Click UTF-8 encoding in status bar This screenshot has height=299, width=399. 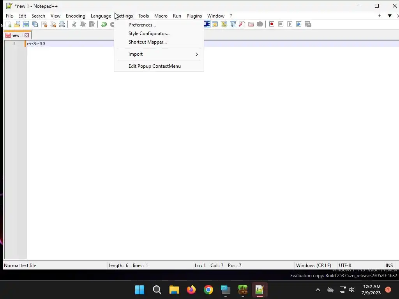tap(345, 266)
